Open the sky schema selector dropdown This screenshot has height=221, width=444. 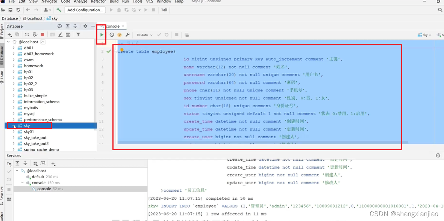tap(424, 35)
